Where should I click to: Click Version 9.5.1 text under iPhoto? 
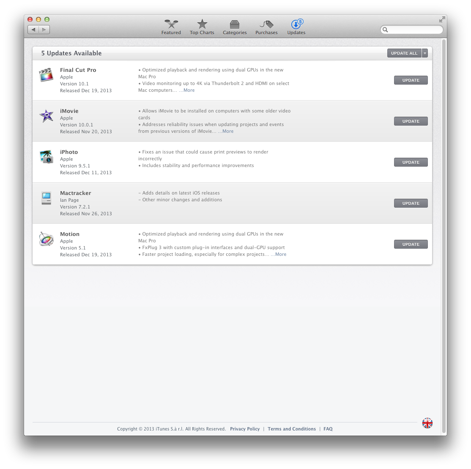coord(75,166)
